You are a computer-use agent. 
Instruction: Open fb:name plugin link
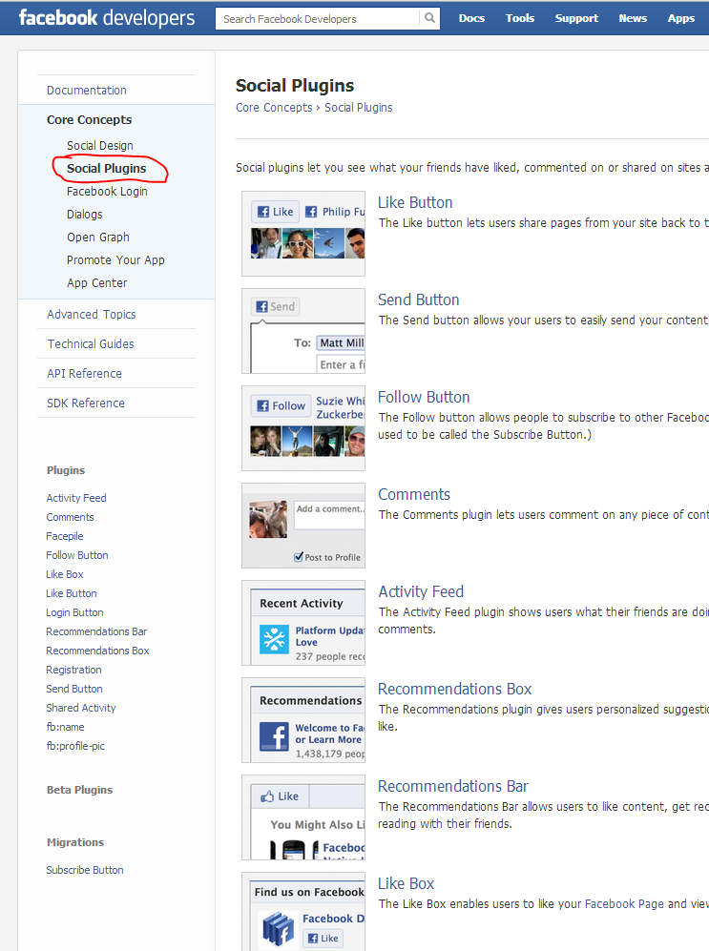66,727
